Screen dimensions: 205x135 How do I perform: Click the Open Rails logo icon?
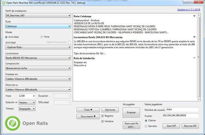click(12, 123)
